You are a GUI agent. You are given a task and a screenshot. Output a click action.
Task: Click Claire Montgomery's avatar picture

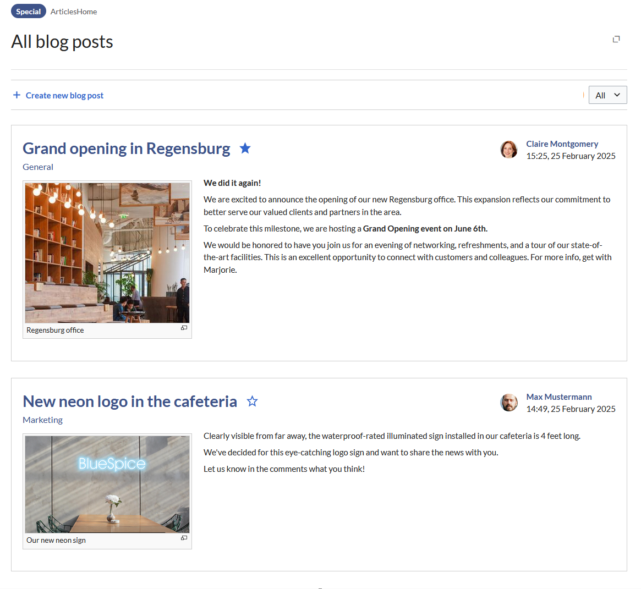[x=508, y=150]
